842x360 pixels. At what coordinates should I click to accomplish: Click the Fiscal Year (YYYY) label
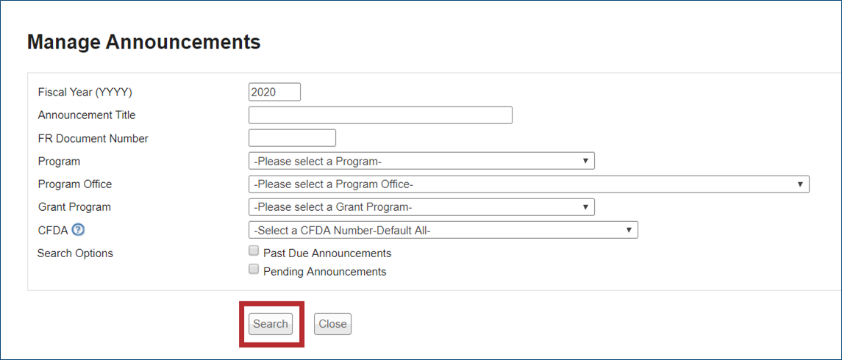[85, 92]
